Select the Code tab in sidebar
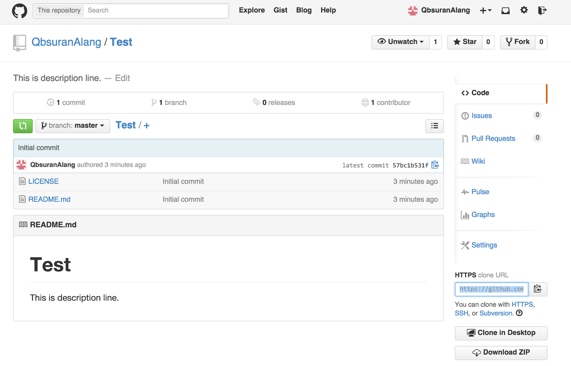This screenshot has width=571, height=366. tap(500, 93)
